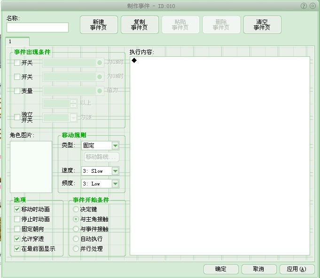Click the 应用 (A) button

pyautogui.click(x=297, y=269)
